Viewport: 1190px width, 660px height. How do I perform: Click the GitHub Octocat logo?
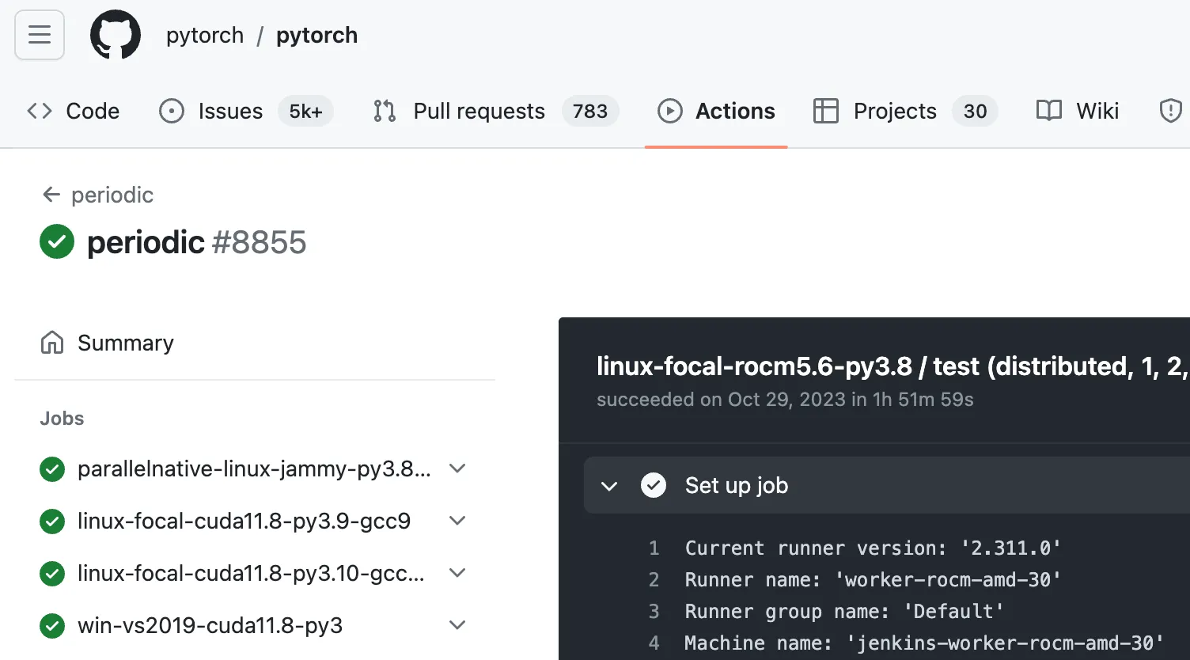click(x=116, y=35)
